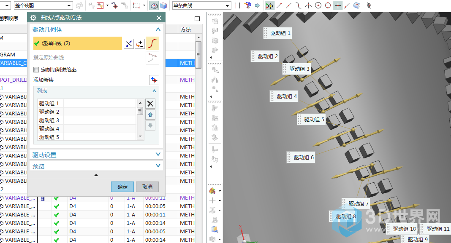
Task: Click the reverse direction icon beside 选择曲线
Action: tap(129, 43)
